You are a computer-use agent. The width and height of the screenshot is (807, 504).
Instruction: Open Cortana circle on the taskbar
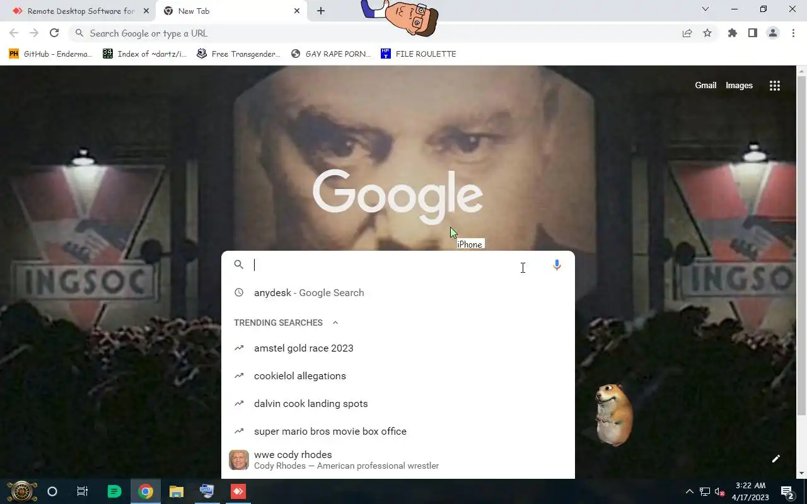click(x=52, y=491)
